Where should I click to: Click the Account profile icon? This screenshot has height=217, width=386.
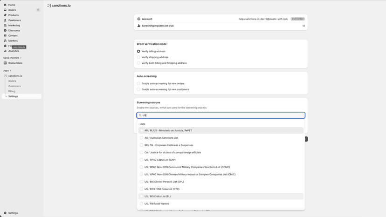tap(139, 19)
